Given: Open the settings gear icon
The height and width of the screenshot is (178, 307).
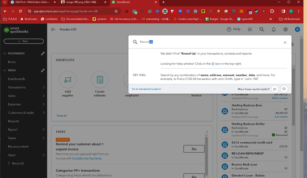Looking at the screenshot, I should pyautogui.click(x=285, y=30).
